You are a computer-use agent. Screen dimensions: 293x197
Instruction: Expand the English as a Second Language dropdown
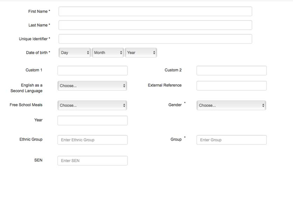click(92, 86)
